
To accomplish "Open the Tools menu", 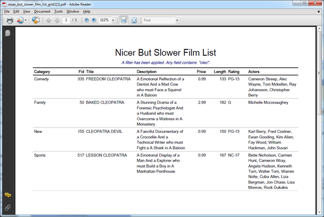I will [58, 12].
